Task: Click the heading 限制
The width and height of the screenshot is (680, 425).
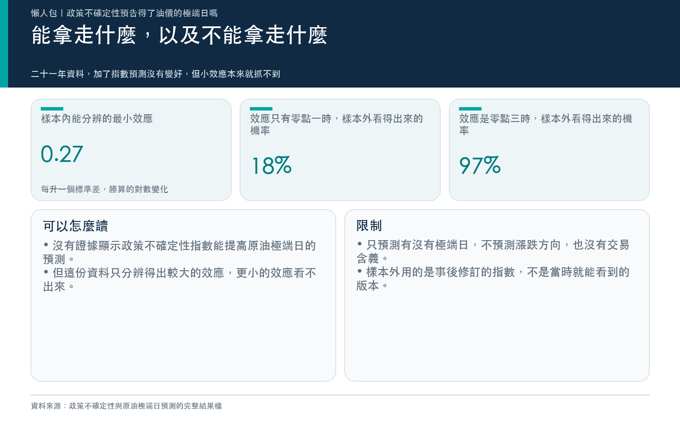Action: point(369,225)
